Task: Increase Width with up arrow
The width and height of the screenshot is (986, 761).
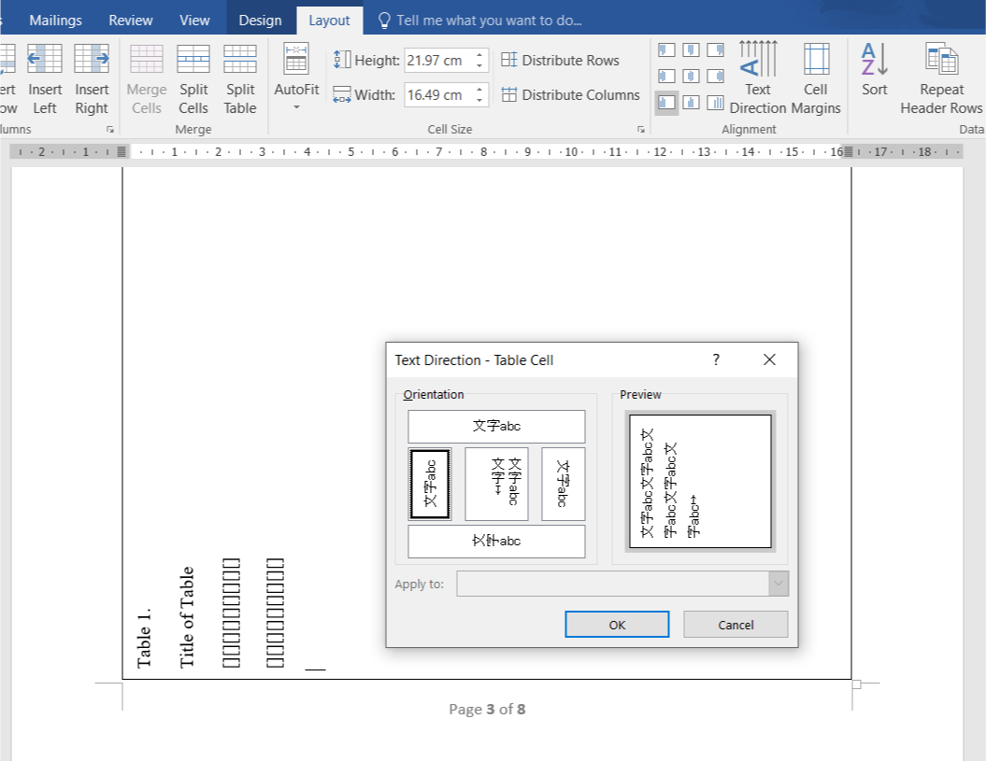Action: (x=479, y=90)
